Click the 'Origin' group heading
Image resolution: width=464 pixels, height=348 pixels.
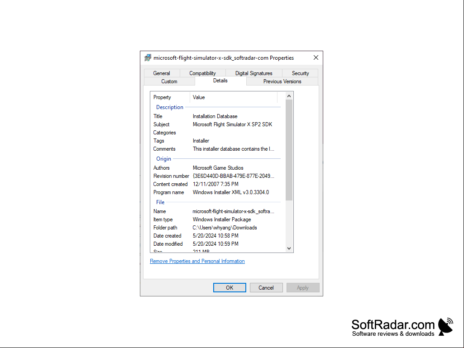(x=163, y=158)
